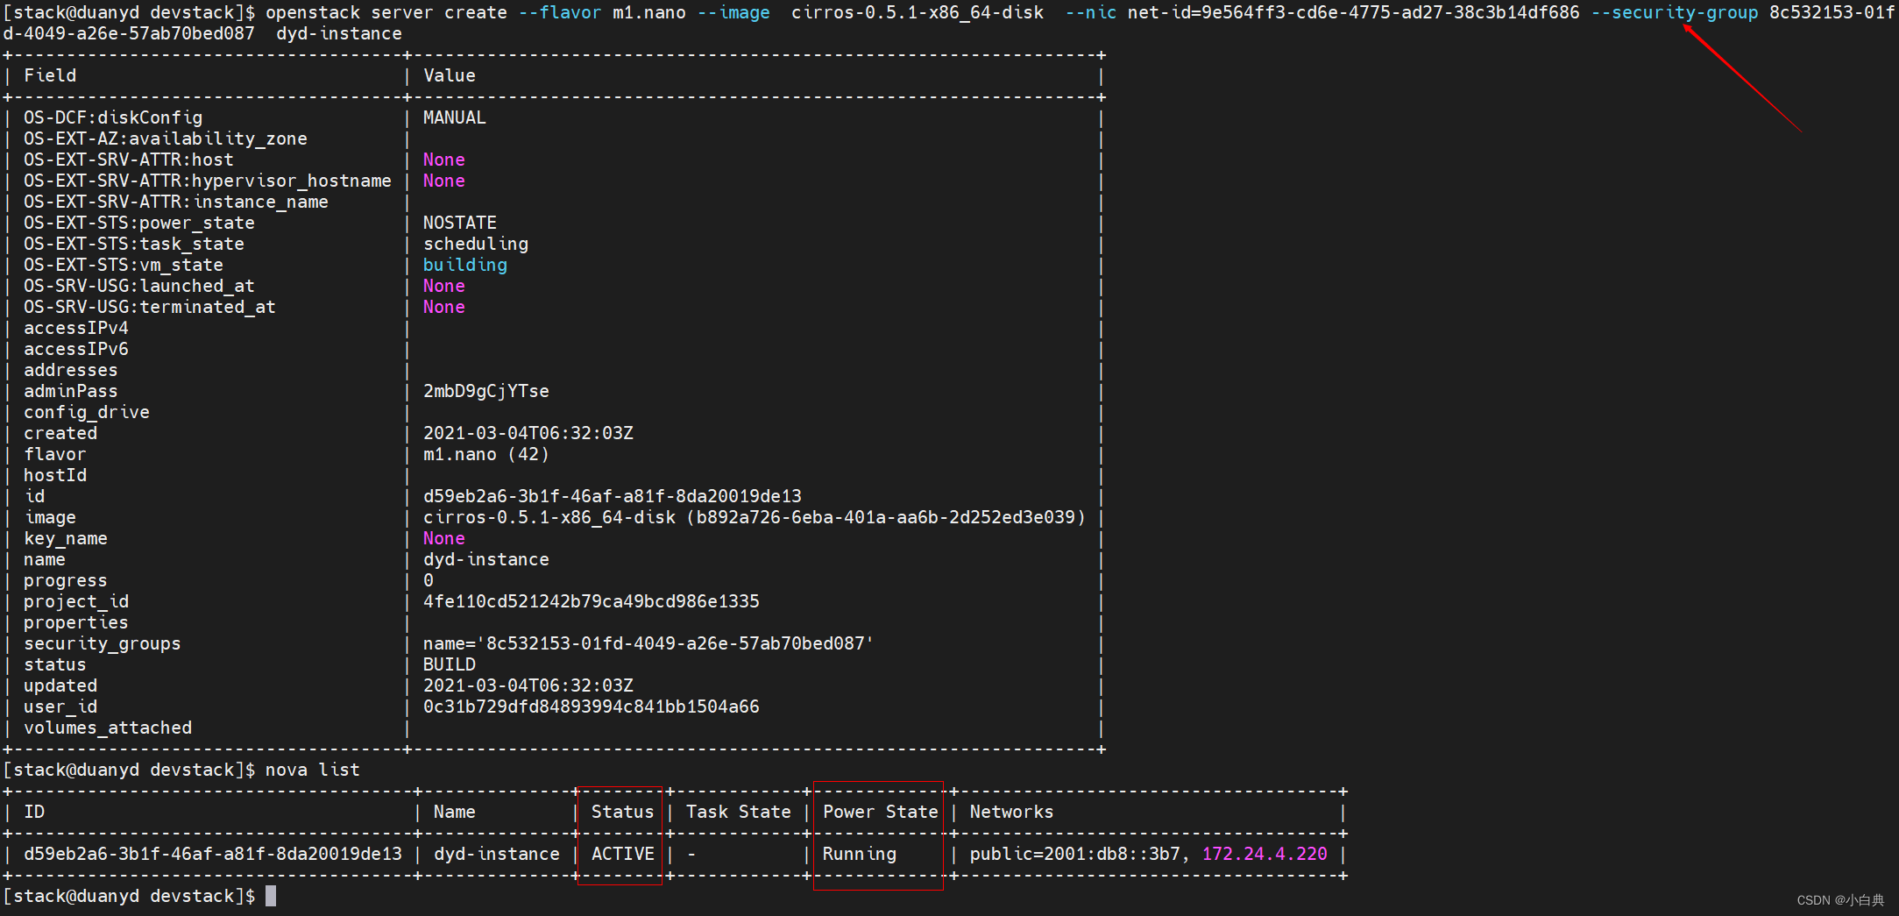Click 'OS-EXT-SRV-ATTR:hypervisor_hostname' field
The image size is (1899, 916).
208,181
